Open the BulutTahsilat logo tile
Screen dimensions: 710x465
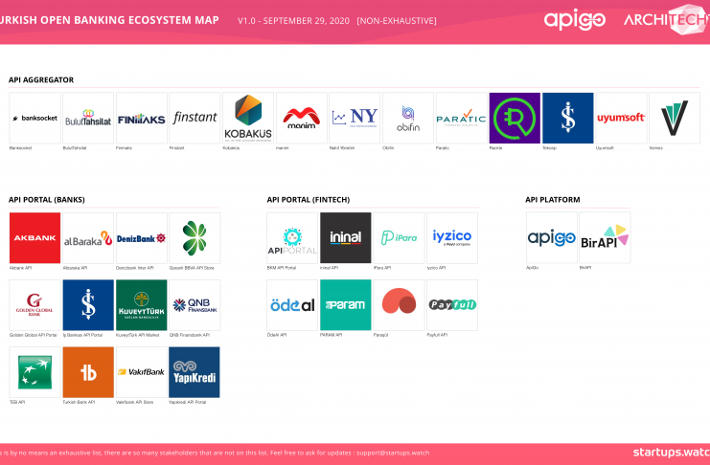pyautogui.click(x=88, y=118)
